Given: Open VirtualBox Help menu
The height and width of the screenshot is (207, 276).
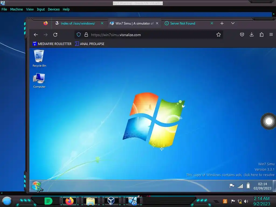Looking at the screenshot, I should click(x=66, y=9).
